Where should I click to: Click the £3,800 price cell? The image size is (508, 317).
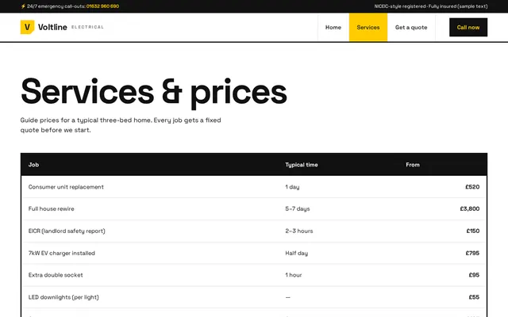[x=469, y=209]
